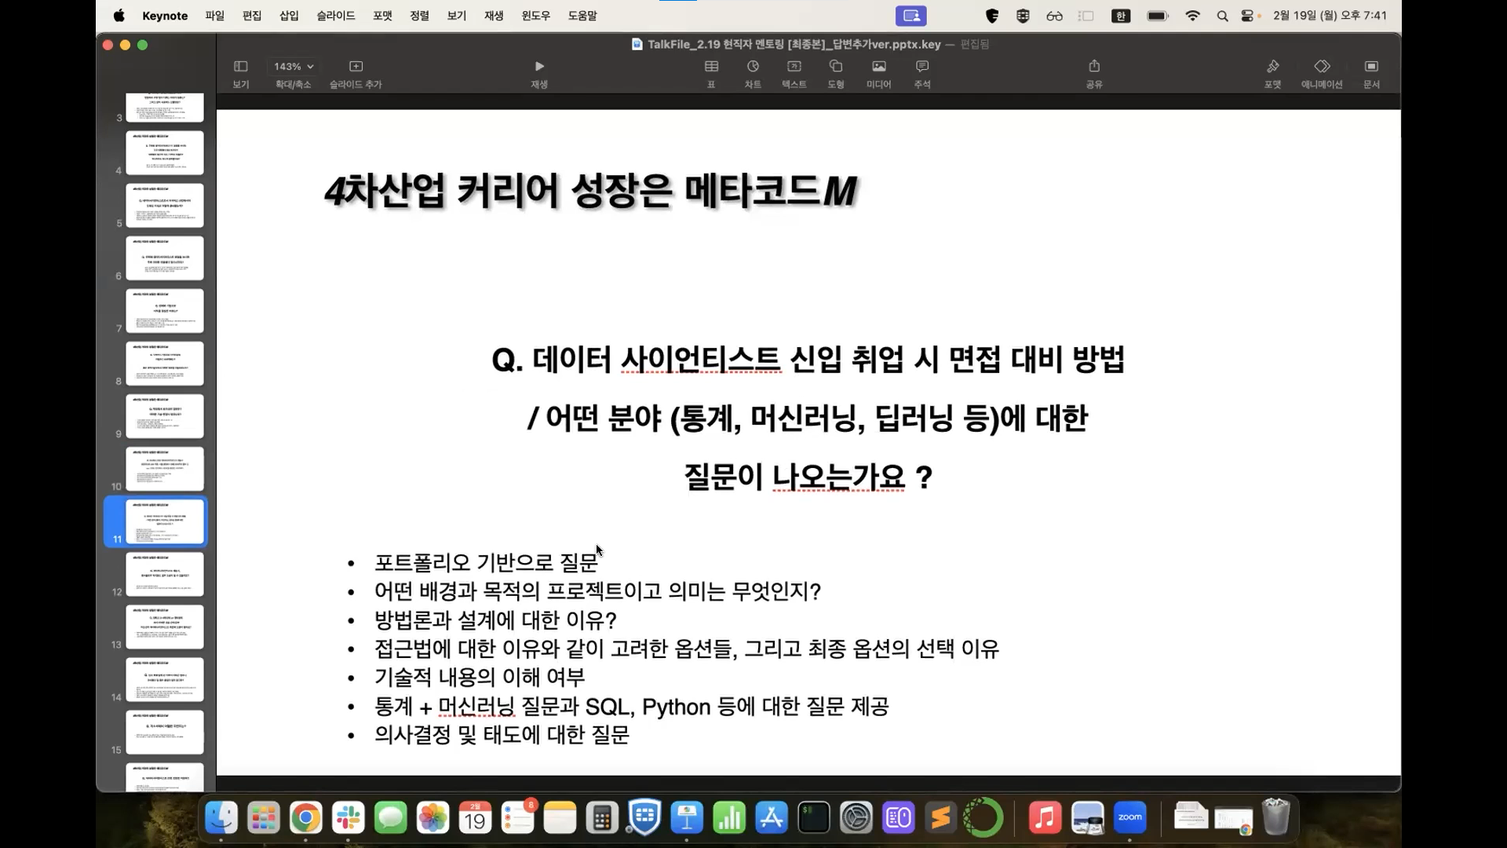Open Control Center in the menu bar
This screenshot has height=848, width=1507.
[1246, 16]
